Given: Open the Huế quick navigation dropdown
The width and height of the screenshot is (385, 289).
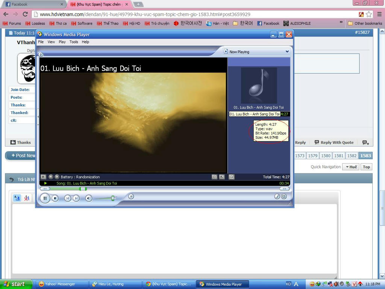Looking at the screenshot, I should [x=351, y=167].
